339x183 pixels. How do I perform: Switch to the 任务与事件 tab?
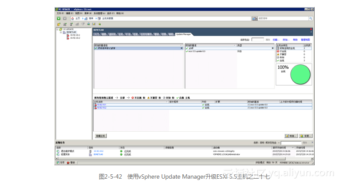pyautogui.click(x=146, y=34)
